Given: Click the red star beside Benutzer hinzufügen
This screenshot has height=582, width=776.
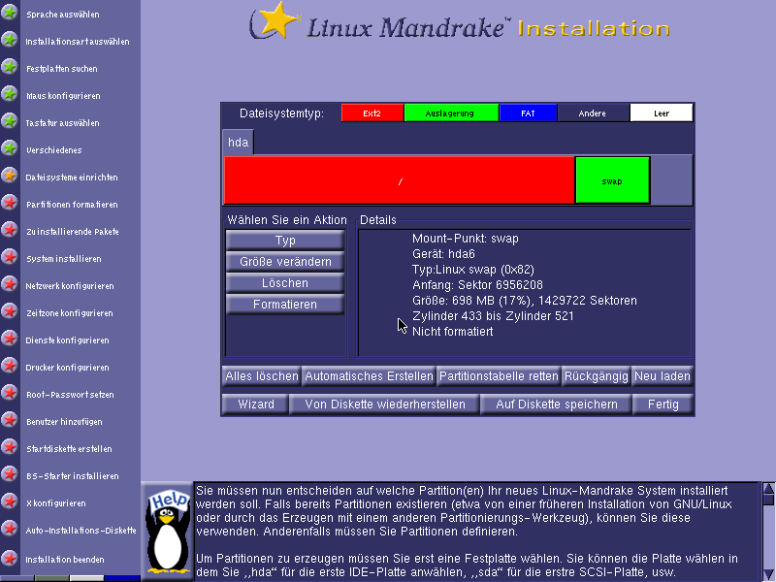Looking at the screenshot, I should coord(10,420).
